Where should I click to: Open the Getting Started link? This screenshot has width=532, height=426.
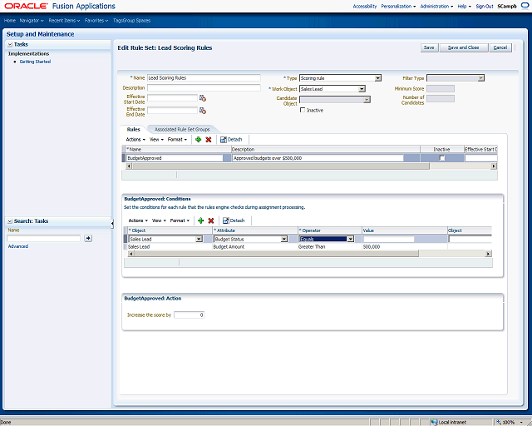[35, 62]
